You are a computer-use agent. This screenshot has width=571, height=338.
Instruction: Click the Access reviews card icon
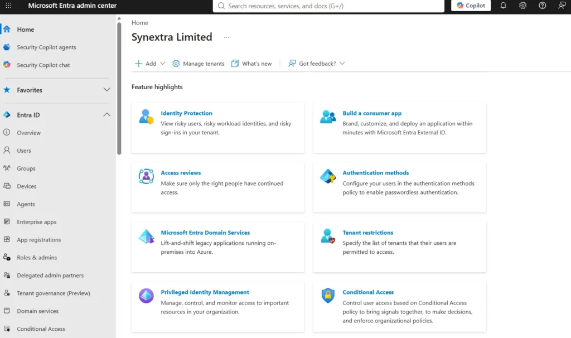coord(146,176)
